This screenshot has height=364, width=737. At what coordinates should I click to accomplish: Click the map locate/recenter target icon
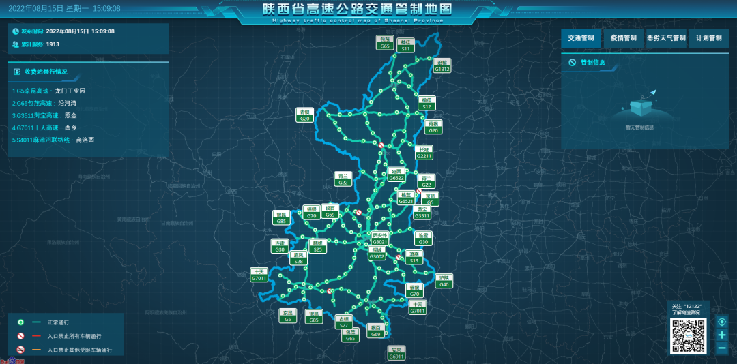click(x=722, y=322)
